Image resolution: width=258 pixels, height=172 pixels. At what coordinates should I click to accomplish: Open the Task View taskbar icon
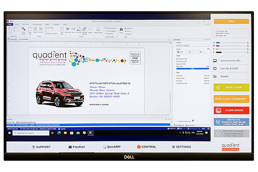coord(52,133)
